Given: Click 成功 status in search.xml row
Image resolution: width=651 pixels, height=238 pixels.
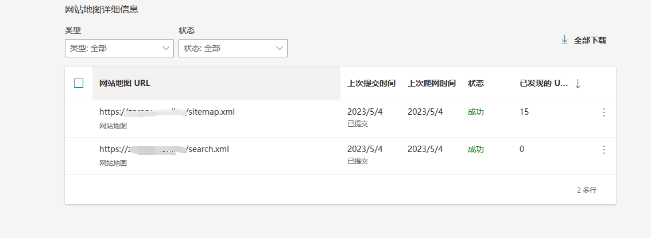Looking at the screenshot, I should tap(476, 149).
